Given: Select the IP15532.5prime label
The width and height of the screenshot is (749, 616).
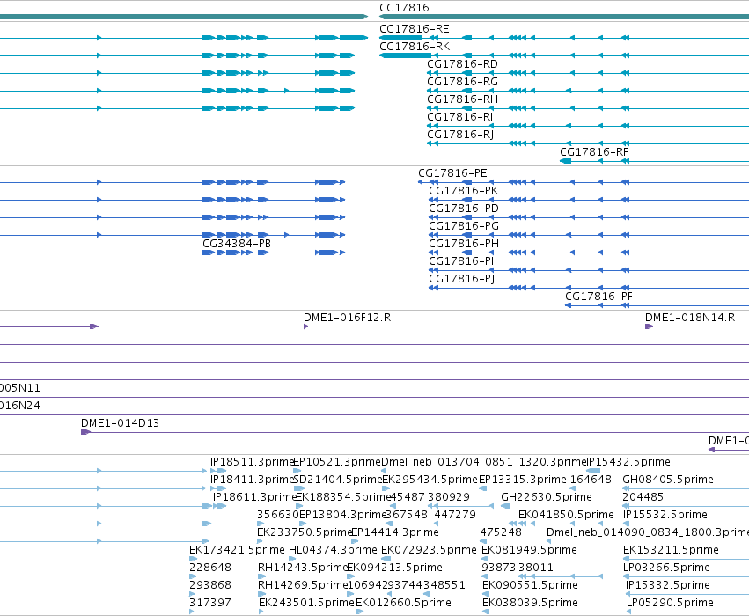Looking at the screenshot, I should coord(665,515).
